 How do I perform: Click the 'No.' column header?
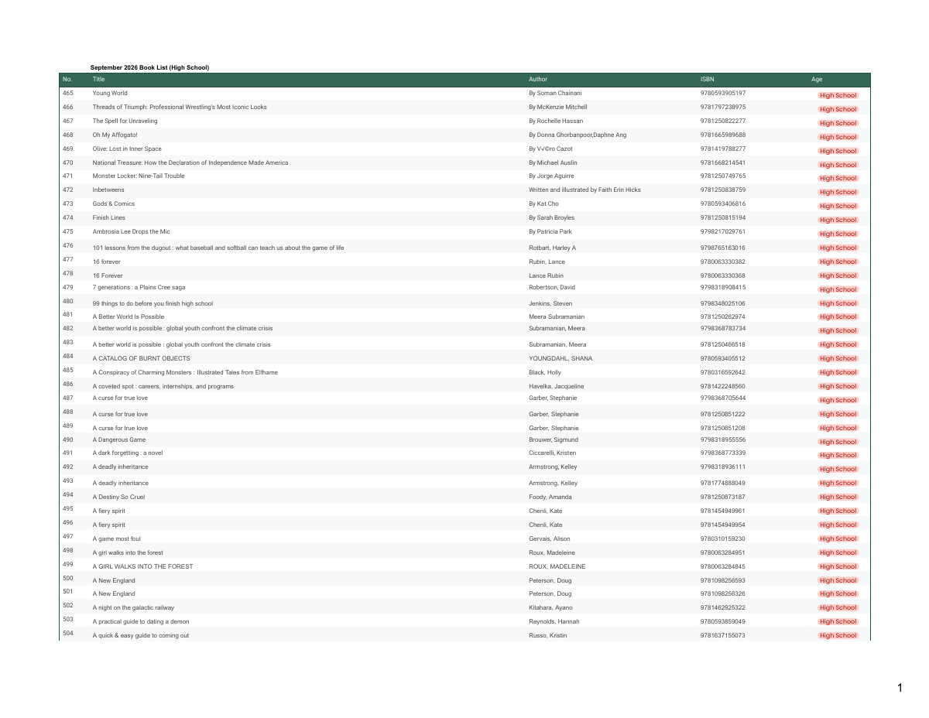click(67, 80)
